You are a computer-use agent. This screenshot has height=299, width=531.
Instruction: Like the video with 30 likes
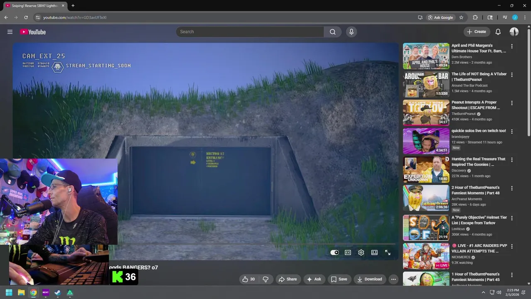[248, 279]
